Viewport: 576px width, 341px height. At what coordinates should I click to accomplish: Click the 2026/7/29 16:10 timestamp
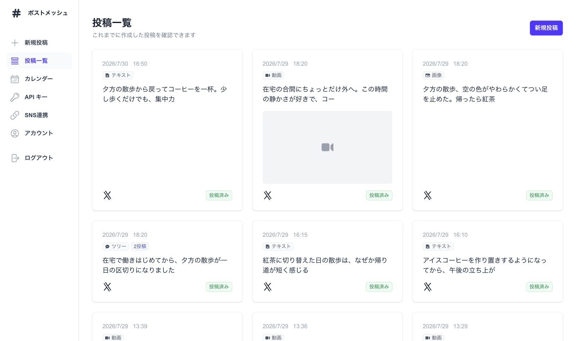(445, 235)
